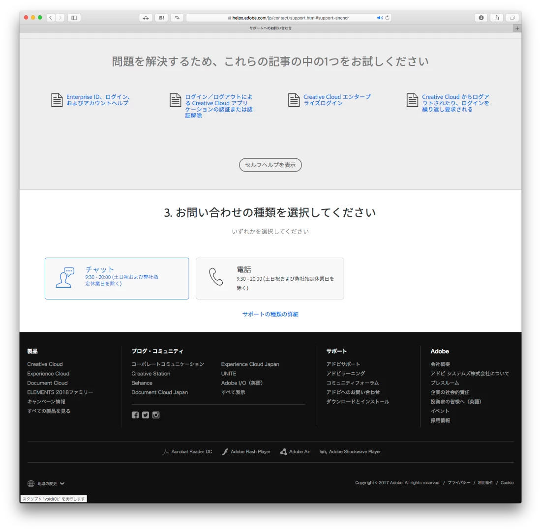541x531 pixels.
Task: Open the share toolbar icon
Action: pos(497,18)
